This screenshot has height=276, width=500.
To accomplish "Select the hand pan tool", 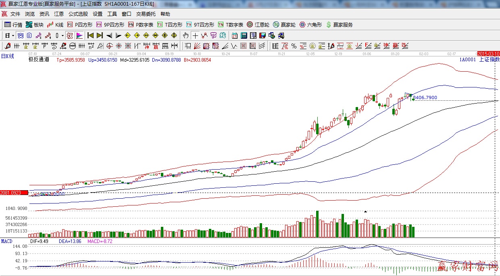I will click(186, 35).
